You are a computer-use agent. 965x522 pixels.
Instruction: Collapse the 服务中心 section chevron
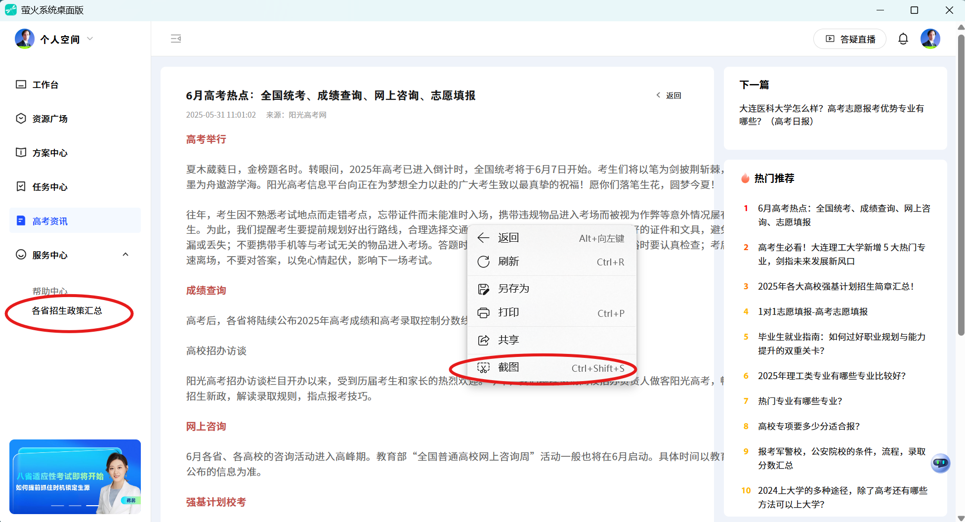pyautogui.click(x=126, y=255)
